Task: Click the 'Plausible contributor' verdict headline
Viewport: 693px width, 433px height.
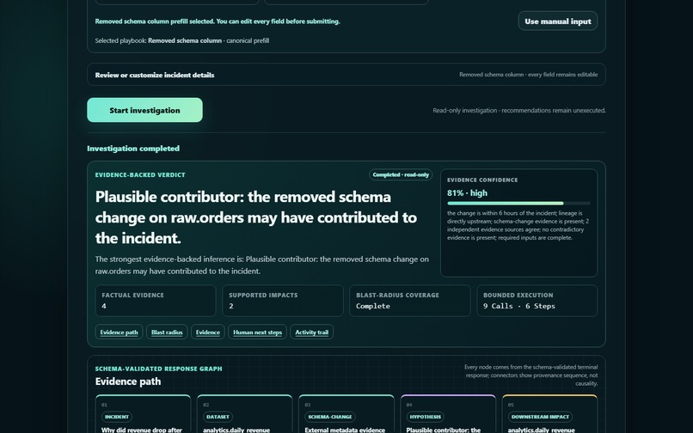Action: [256, 217]
